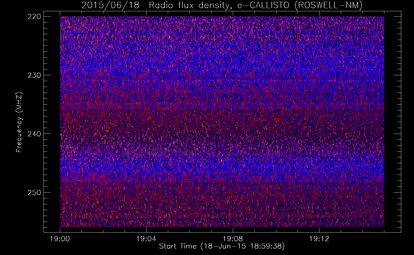Click the 'Start Time (18-Jun-15 18:59:38)' axis label
Viewport: 414px width, 255px height.
pyautogui.click(x=222, y=246)
